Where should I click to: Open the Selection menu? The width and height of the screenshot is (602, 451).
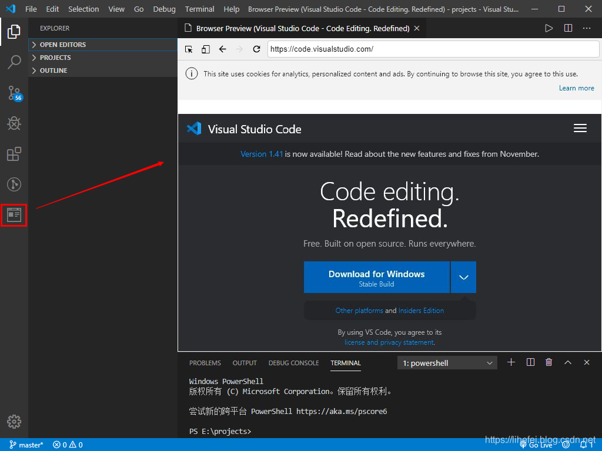pyautogui.click(x=83, y=9)
